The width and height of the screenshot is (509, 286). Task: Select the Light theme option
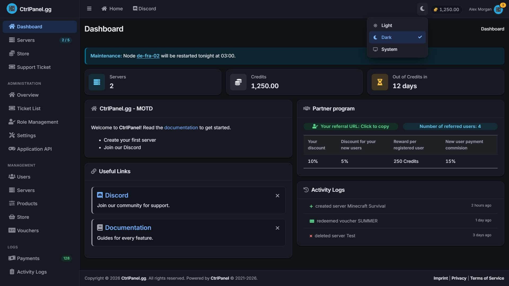pyautogui.click(x=397, y=25)
